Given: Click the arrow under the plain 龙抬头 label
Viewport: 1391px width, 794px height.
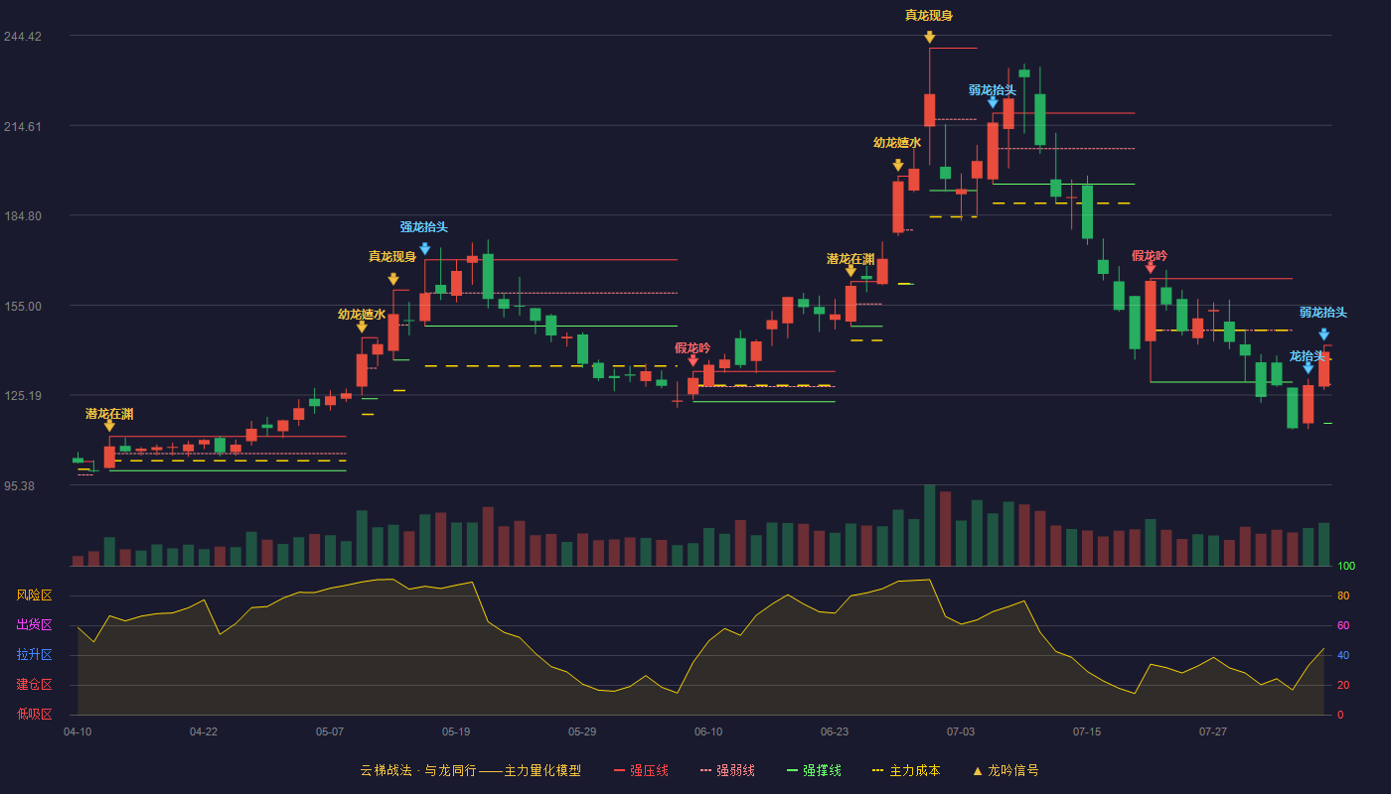Looking at the screenshot, I should coord(1308,368).
